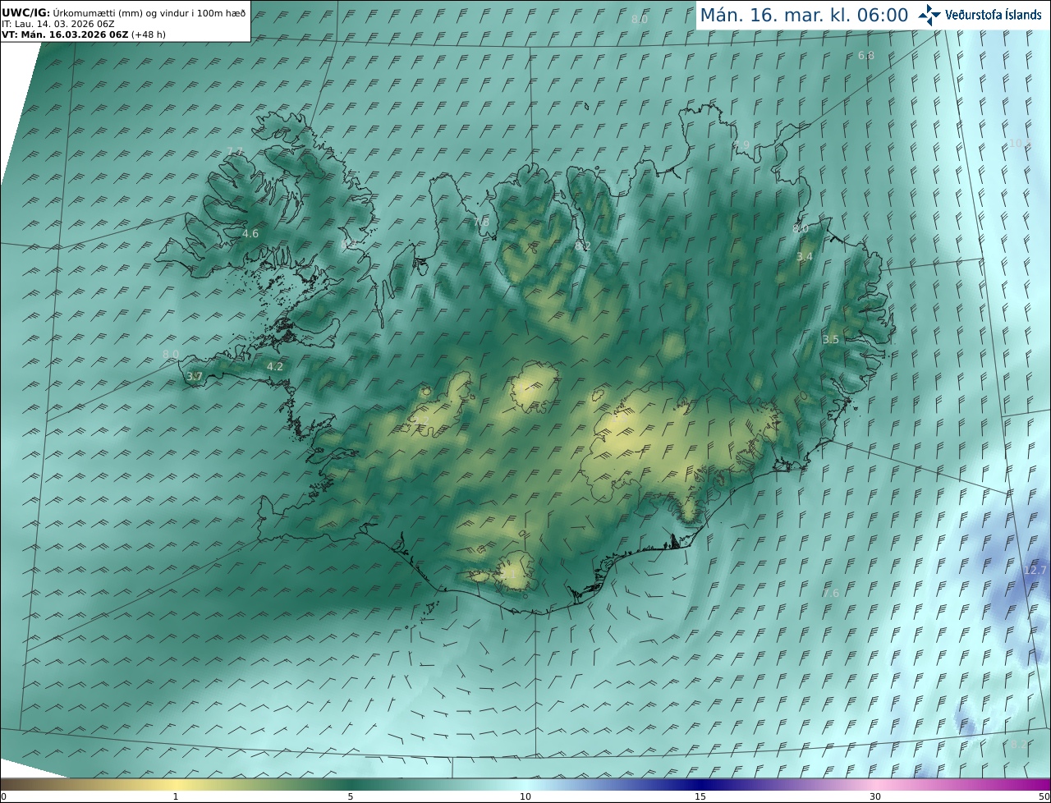Select the 3.5 map value
The width and height of the screenshot is (1051, 803).
tap(831, 340)
